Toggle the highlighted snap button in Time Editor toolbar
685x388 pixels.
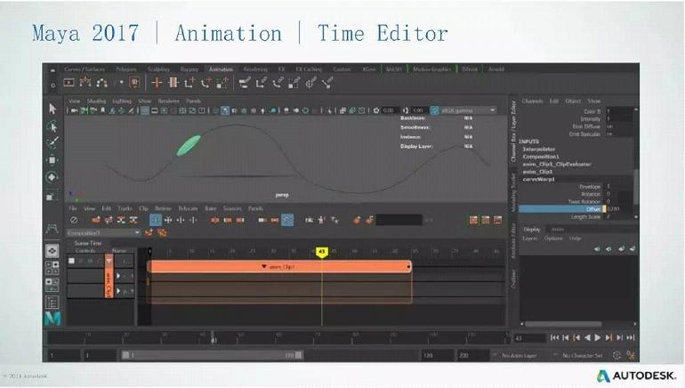point(156,220)
